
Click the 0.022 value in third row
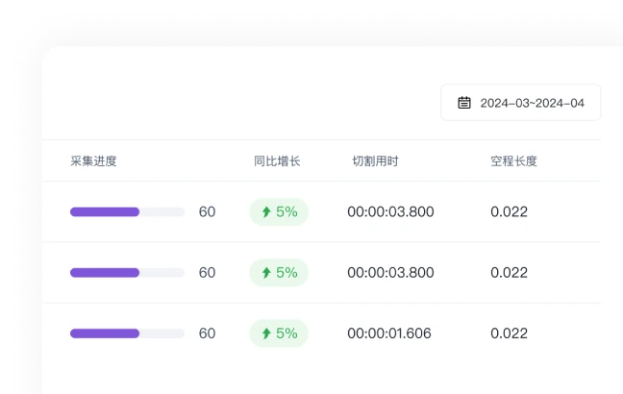point(509,333)
